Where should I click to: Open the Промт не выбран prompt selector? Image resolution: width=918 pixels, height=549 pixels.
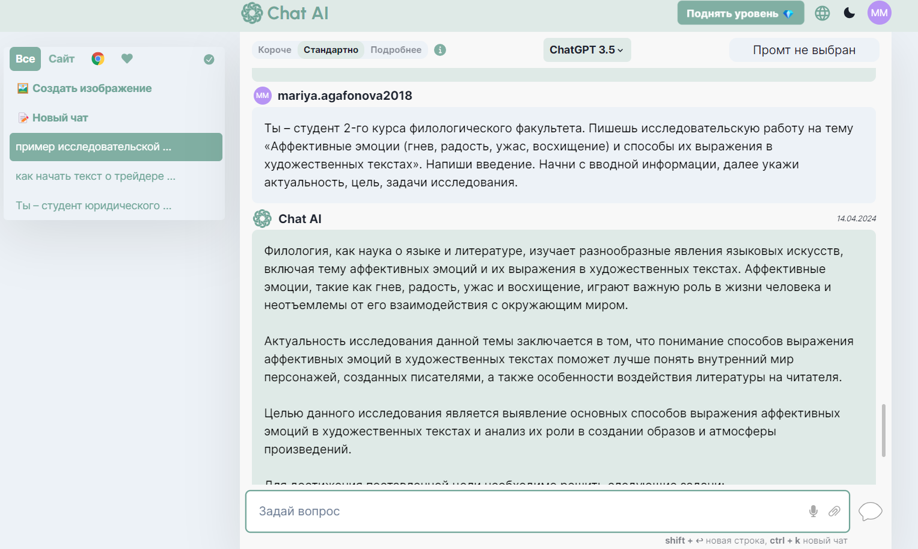[804, 50]
